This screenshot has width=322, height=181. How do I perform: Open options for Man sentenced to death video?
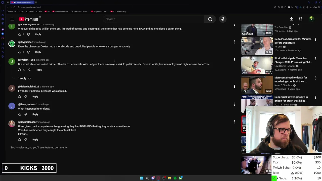315,78
